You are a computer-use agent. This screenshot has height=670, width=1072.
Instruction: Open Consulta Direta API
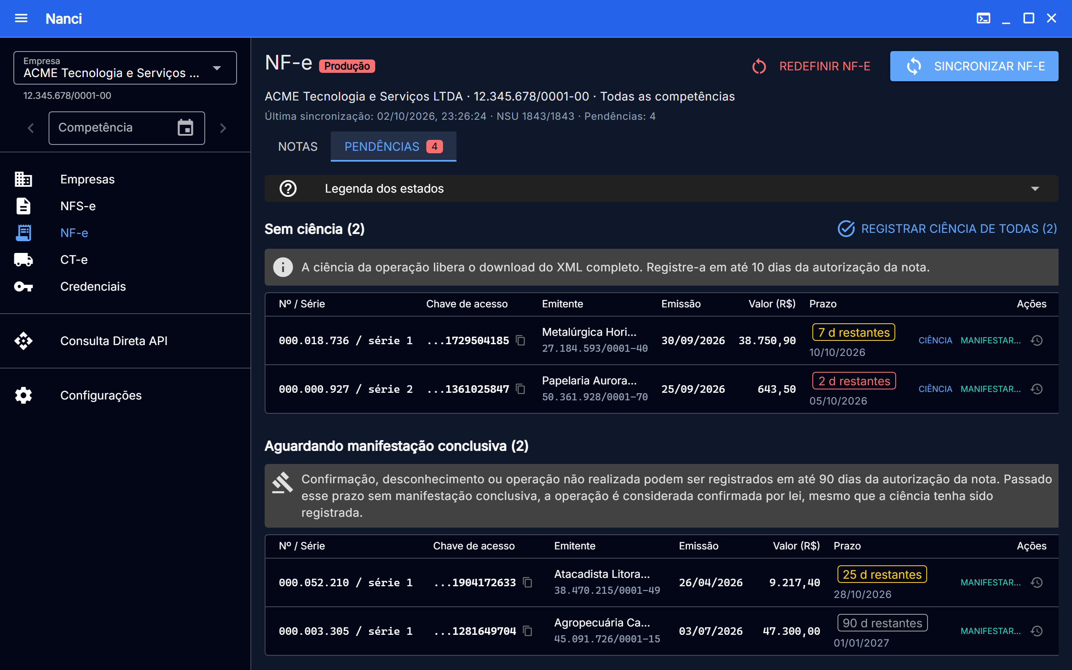coord(125,341)
